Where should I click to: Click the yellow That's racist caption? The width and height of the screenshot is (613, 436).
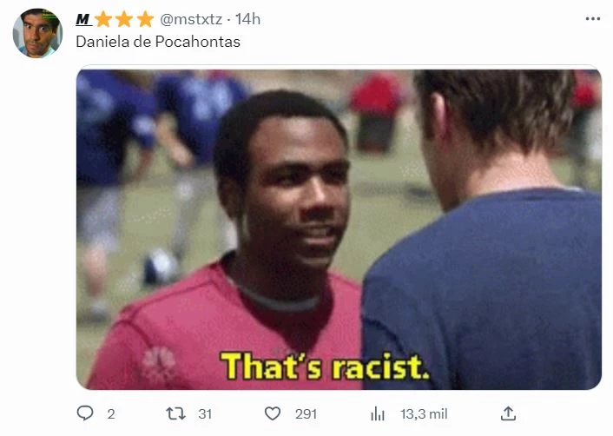(x=325, y=367)
